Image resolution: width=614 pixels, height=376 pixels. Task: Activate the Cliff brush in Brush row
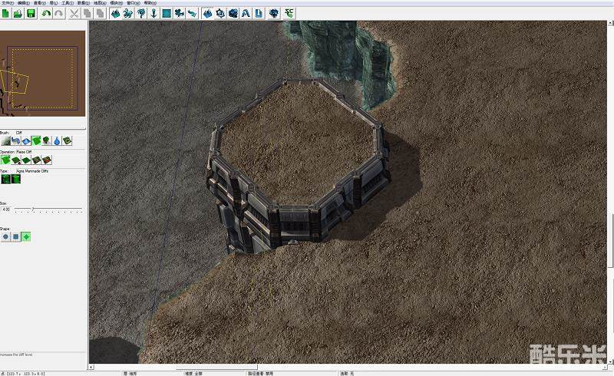point(36,140)
